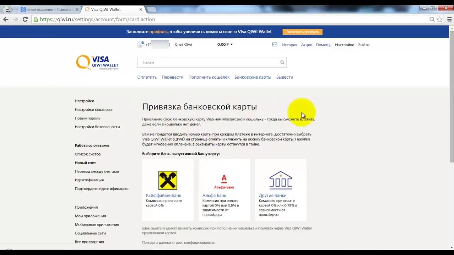
Task: Click the Работа со счетами heading
Action: 92,146
